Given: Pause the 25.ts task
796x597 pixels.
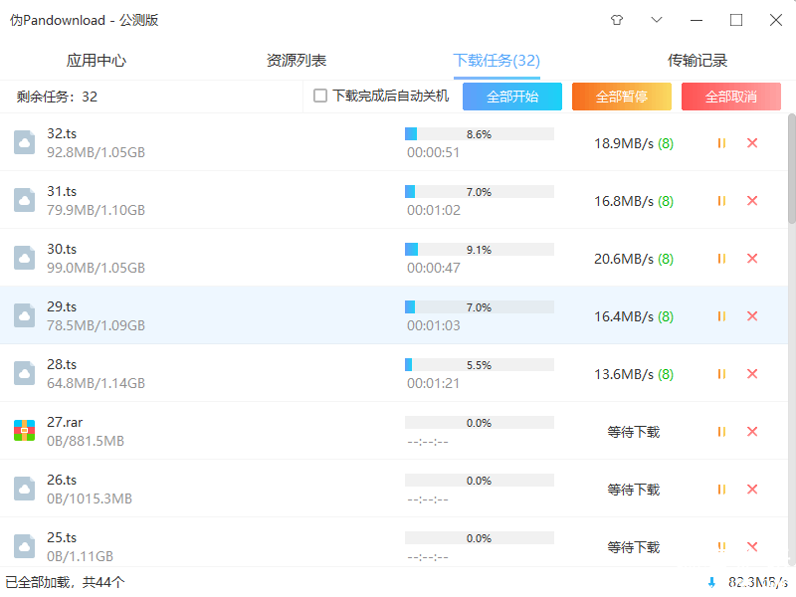Looking at the screenshot, I should 721,546.
